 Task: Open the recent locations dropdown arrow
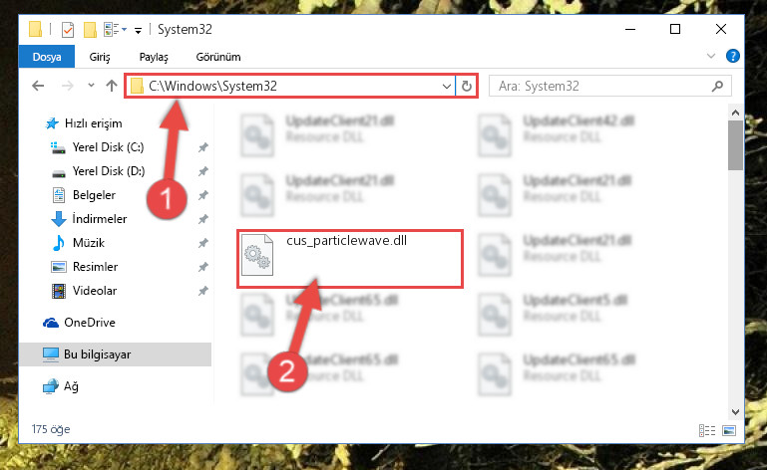[x=91, y=86]
